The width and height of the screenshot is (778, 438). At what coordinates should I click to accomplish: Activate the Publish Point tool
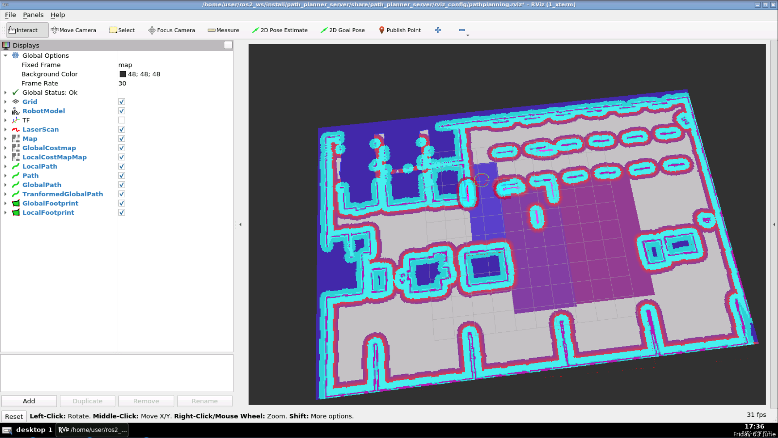(400, 30)
